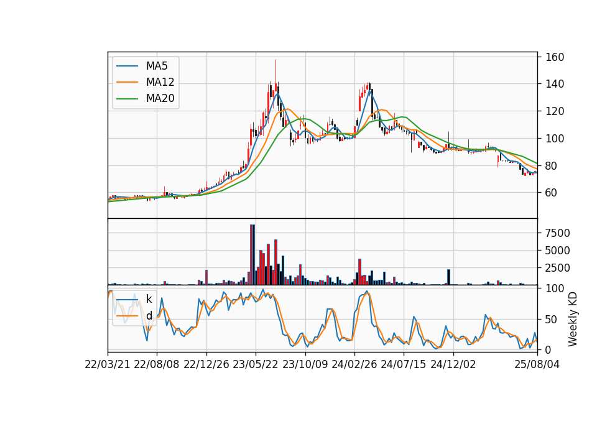
Task: Click the 22/03/21 date tick label
Action: [108, 364]
